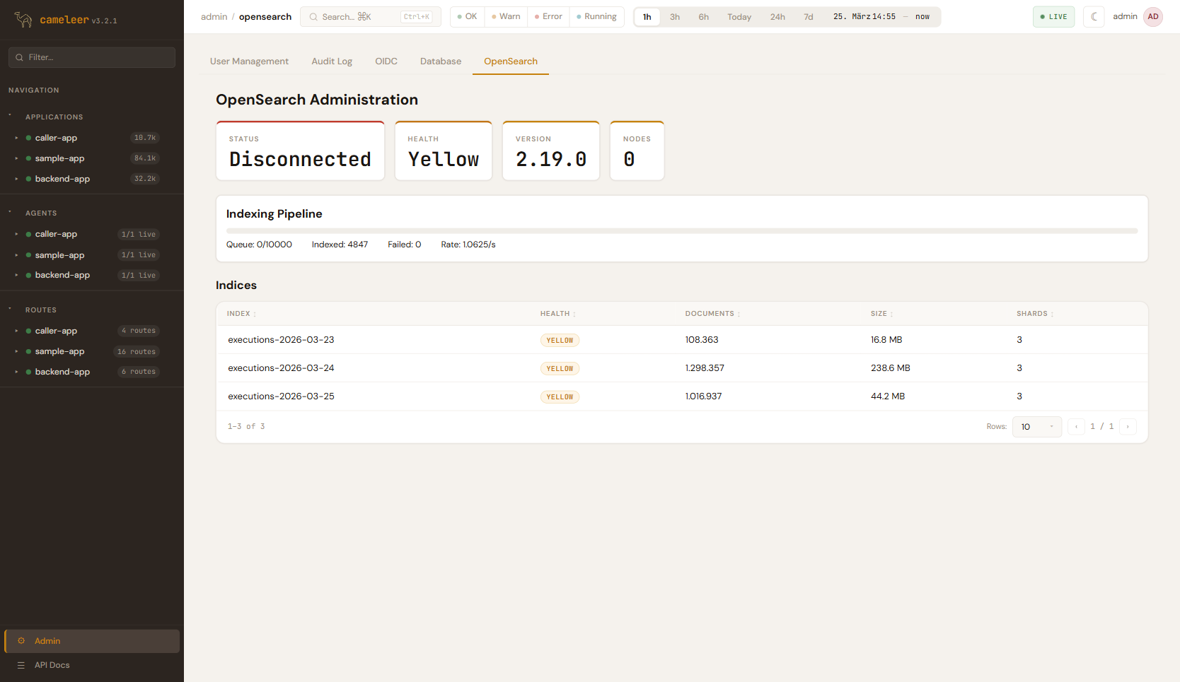Go to next page in Indices table
1180x682 pixels.
pyautogui.click(x=1128, y=427)
